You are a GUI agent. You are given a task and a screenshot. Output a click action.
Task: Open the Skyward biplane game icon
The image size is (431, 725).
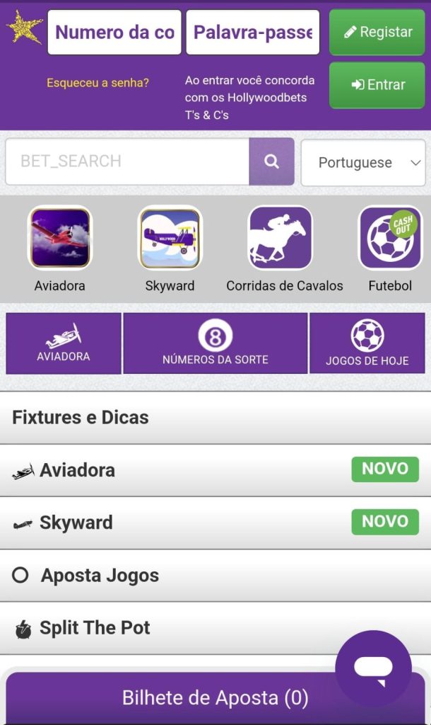[170, 238]
